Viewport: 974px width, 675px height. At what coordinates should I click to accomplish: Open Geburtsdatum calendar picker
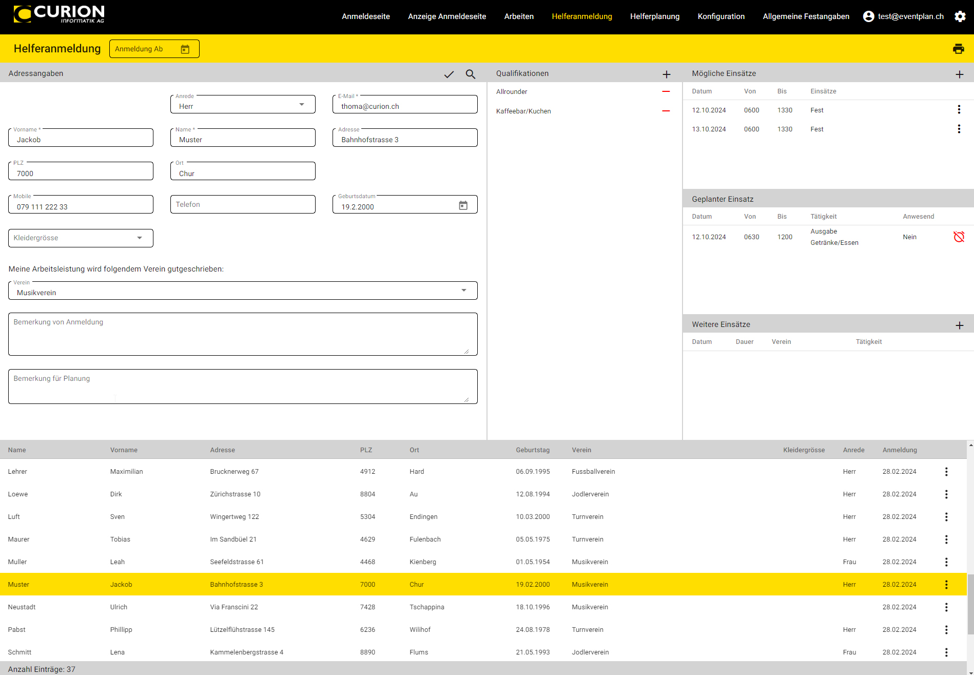463,205
